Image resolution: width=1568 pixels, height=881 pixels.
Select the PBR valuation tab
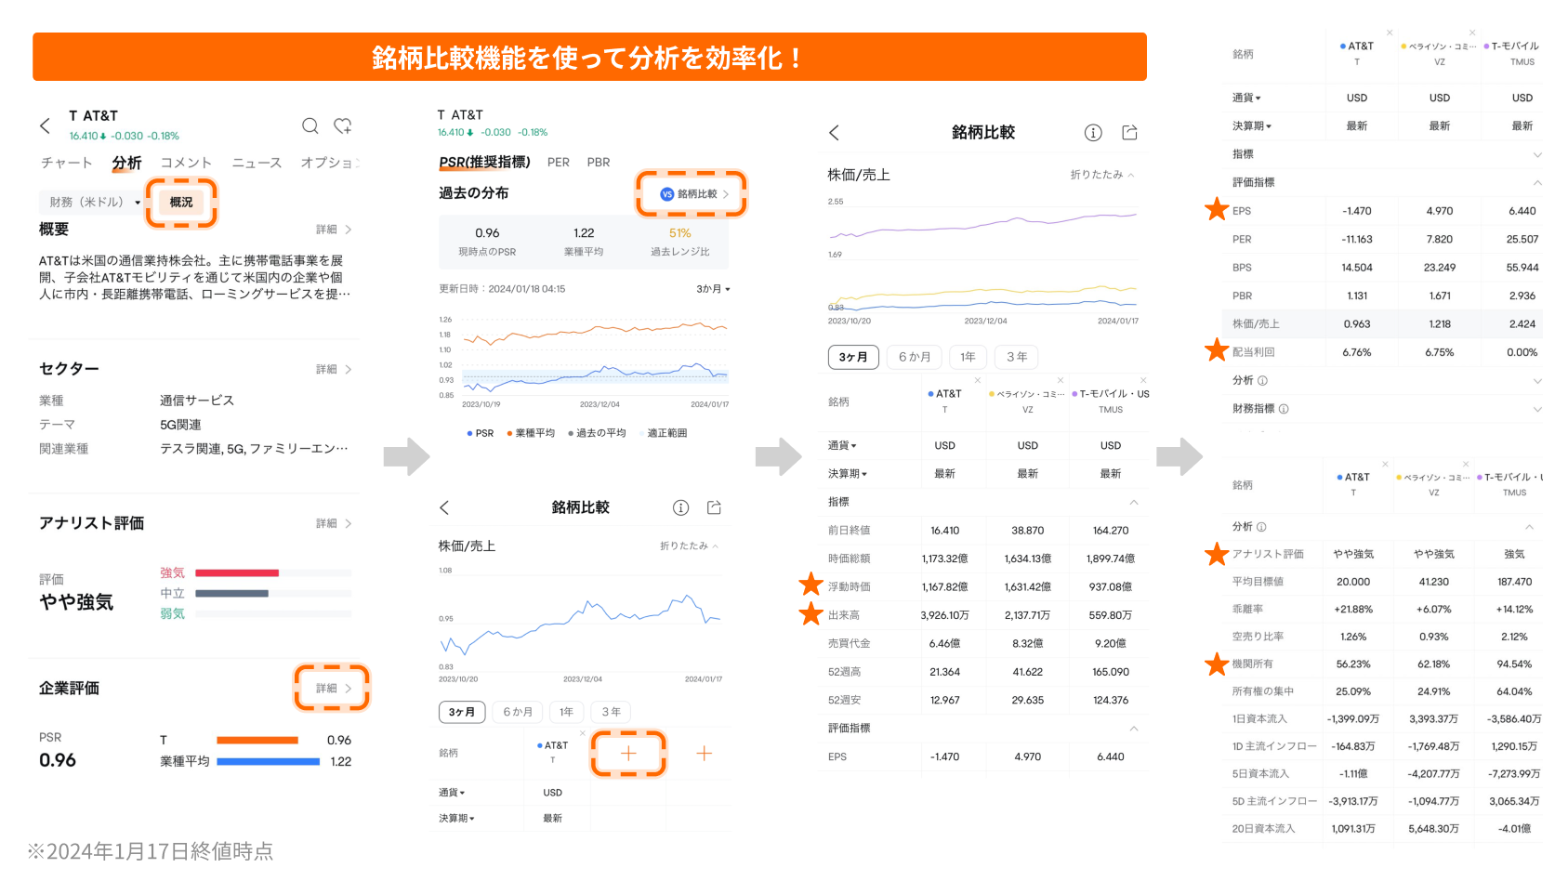599,163
